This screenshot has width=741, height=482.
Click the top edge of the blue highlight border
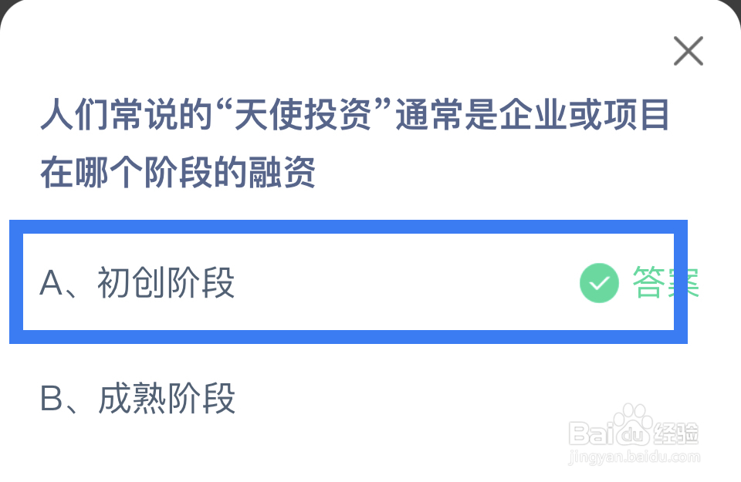(348, 227)
